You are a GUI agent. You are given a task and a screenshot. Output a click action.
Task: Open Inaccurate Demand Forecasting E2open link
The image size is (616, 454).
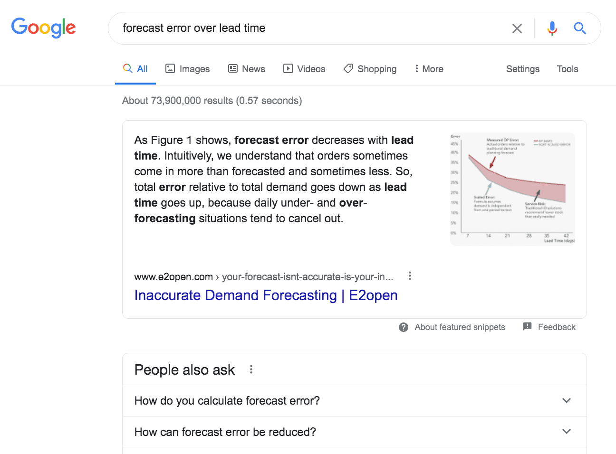266,295
